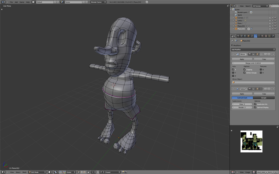Click the Lamp object icon in outliner
279x174 pixels.
tap(236, 20)
